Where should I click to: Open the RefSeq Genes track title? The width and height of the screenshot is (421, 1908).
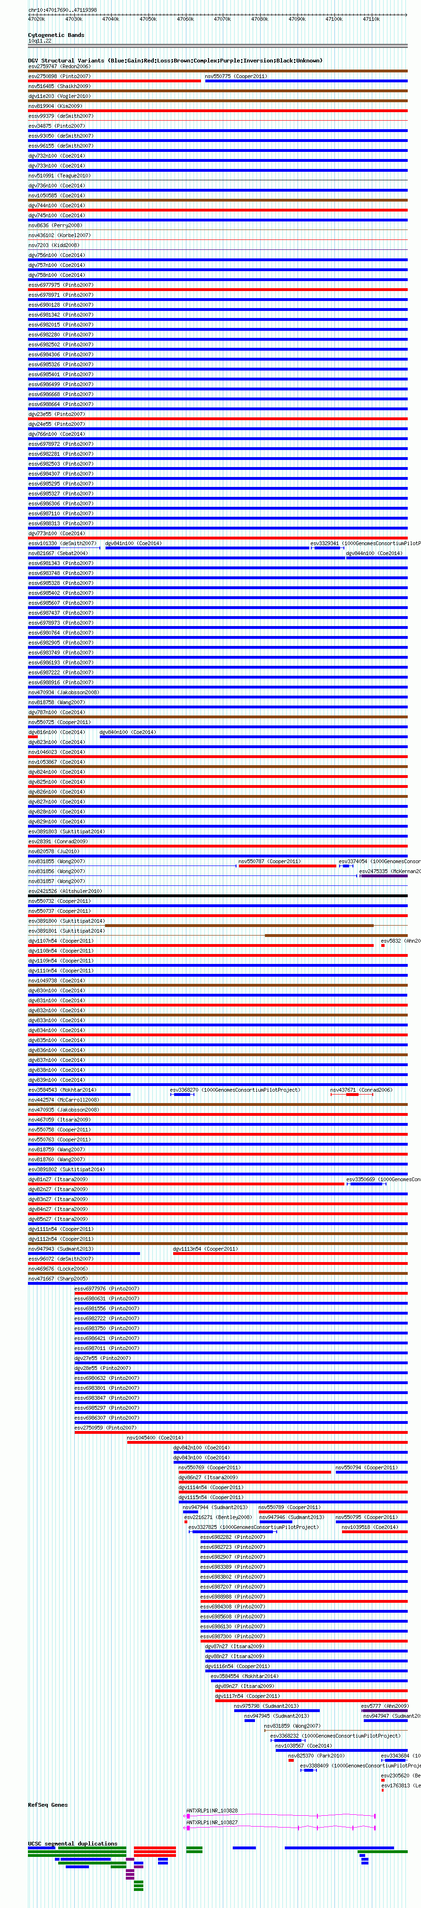48,1805
